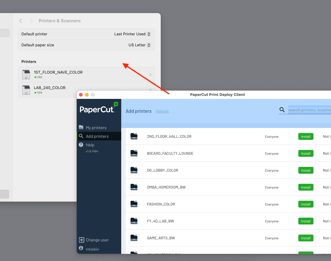Viewport: 331px width, 261px height.
Task: Click printer icon for GAME_ARTS_BW
Action: click(134, 238)
